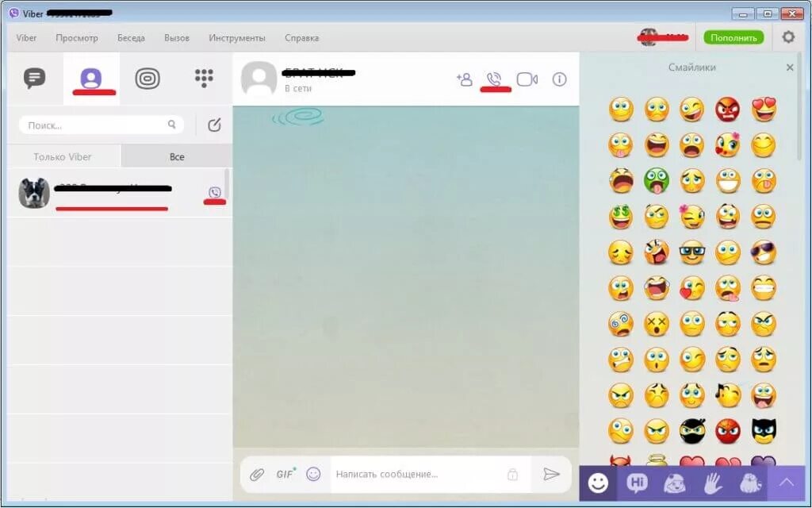
Task: Click the Поиск search field
Action: pos(101,125)
